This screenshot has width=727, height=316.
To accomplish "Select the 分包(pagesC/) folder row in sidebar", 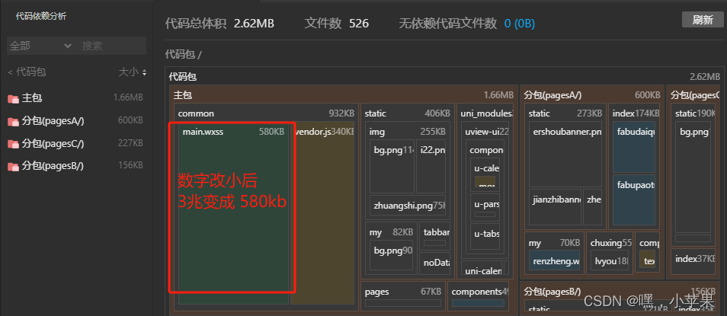I will coord(75,143).
